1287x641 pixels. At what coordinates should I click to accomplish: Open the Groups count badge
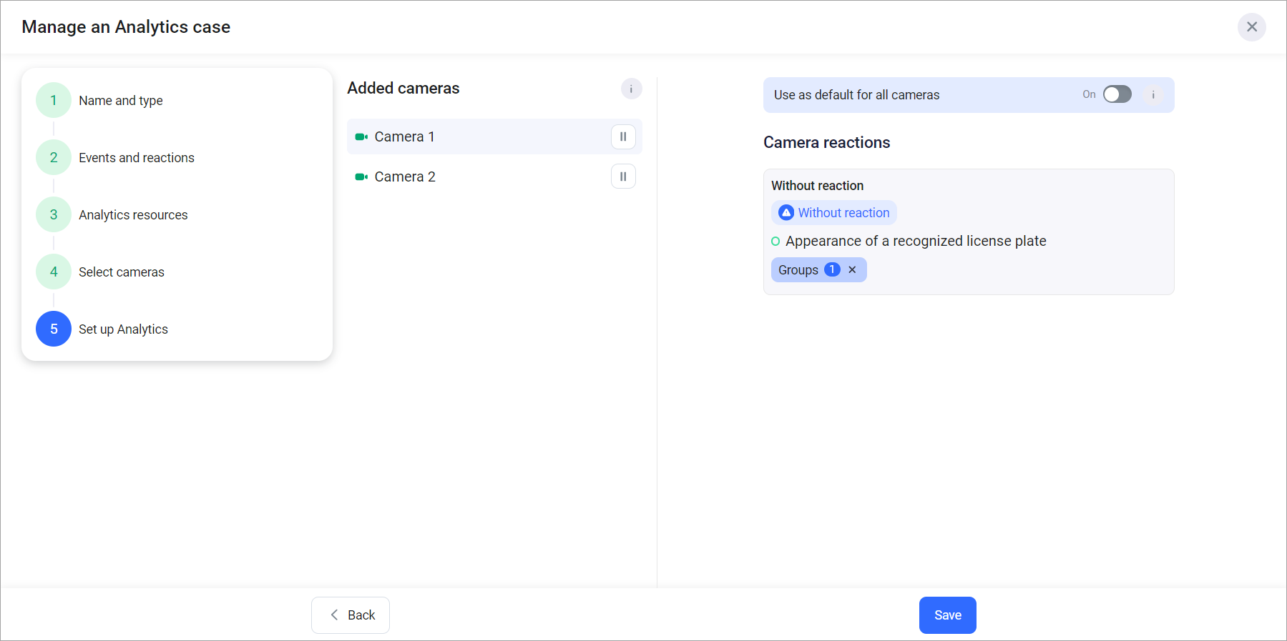point(832,269)
